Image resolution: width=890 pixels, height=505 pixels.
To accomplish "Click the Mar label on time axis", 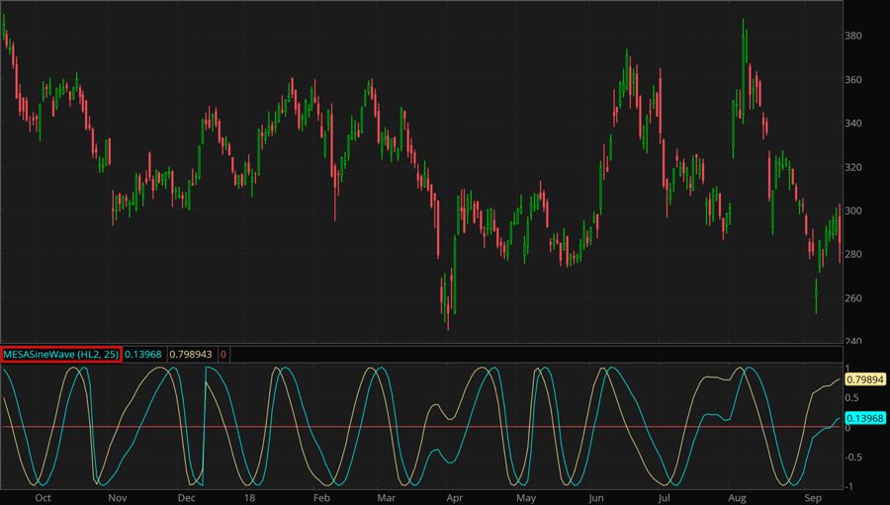I will (386, 498).
